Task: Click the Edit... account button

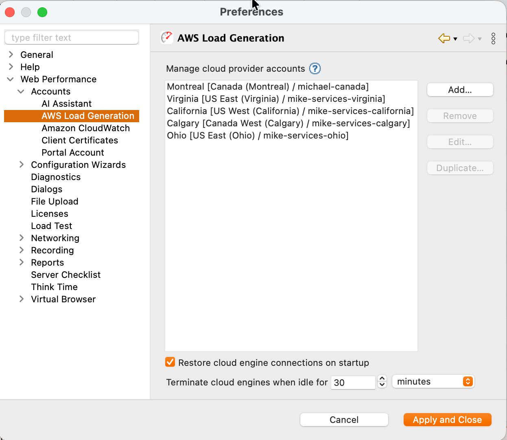Action: (x=460, y=142)
